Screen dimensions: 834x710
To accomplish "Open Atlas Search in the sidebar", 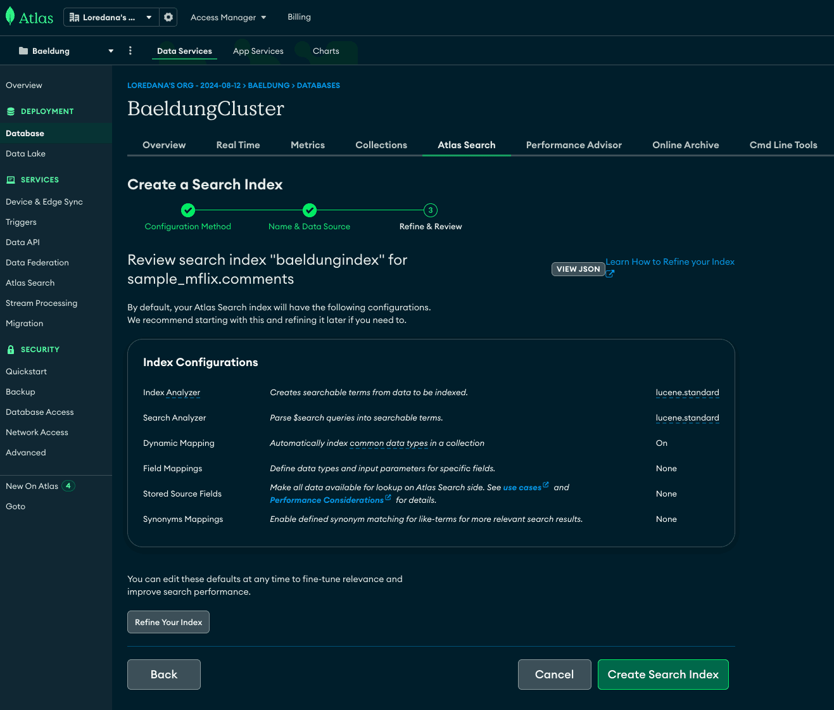I will (30, 283).
